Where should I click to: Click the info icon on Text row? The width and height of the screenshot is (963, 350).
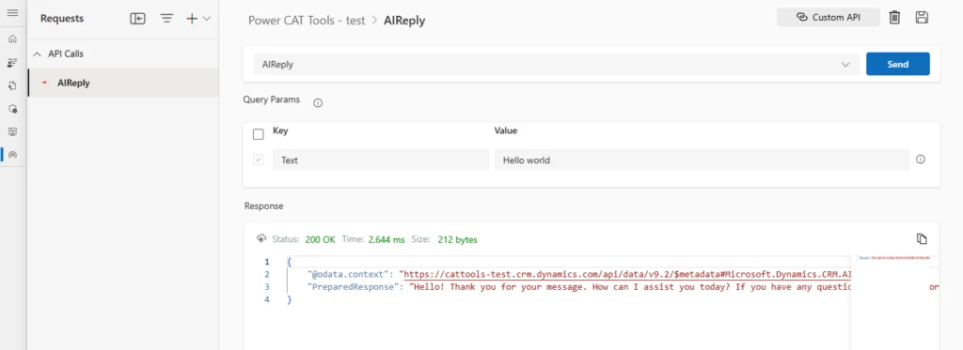tap(920, 160)
